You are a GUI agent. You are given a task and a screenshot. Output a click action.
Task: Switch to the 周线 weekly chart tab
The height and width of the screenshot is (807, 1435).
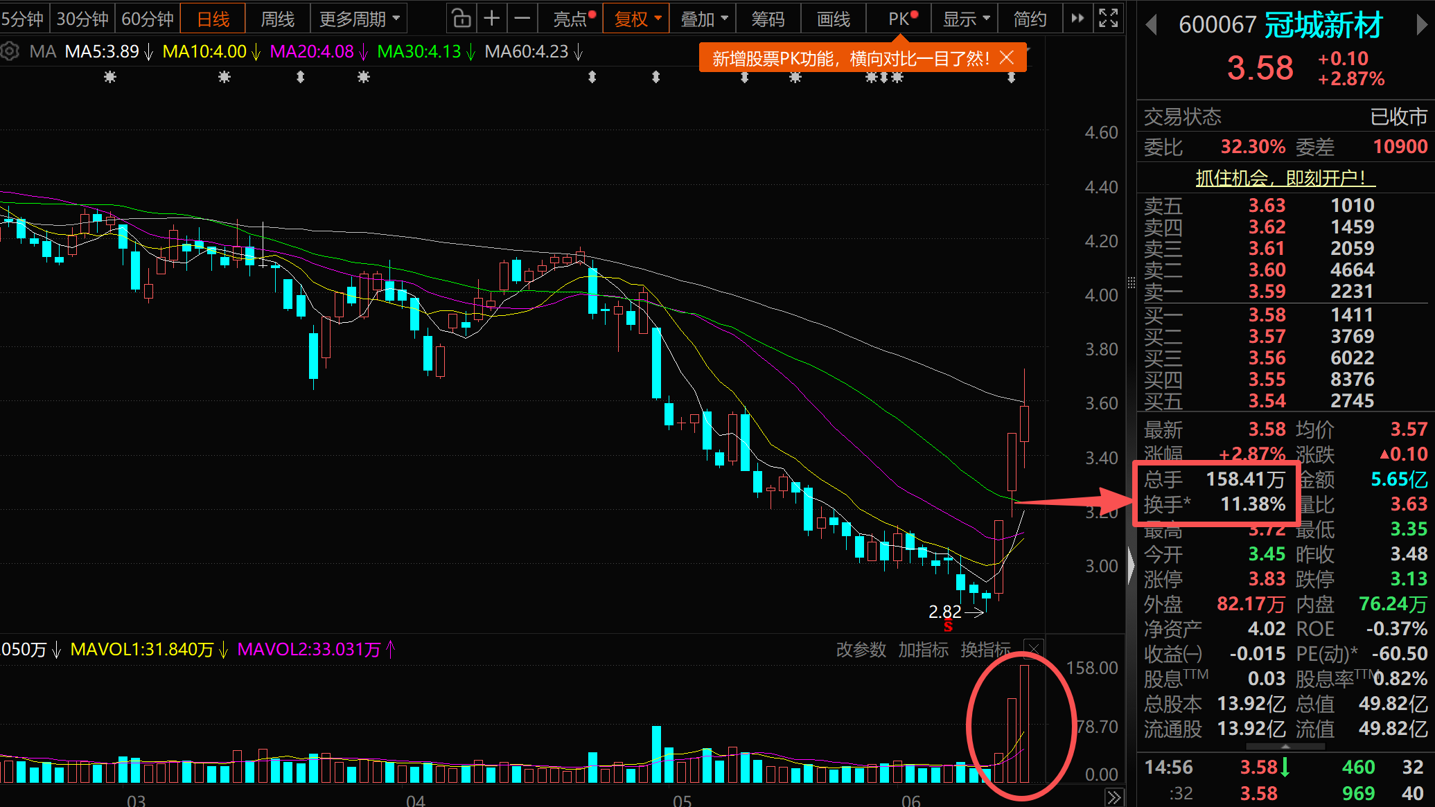click(277, 19)
